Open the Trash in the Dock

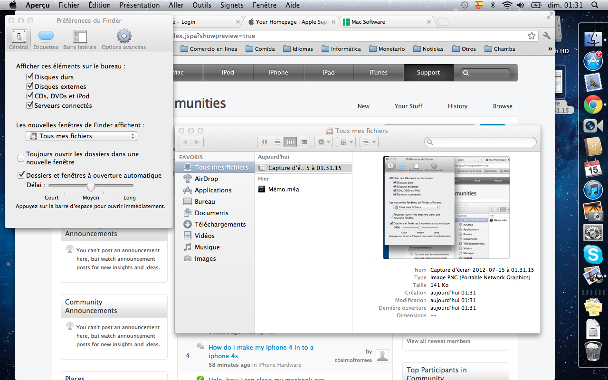click(593, 351)
